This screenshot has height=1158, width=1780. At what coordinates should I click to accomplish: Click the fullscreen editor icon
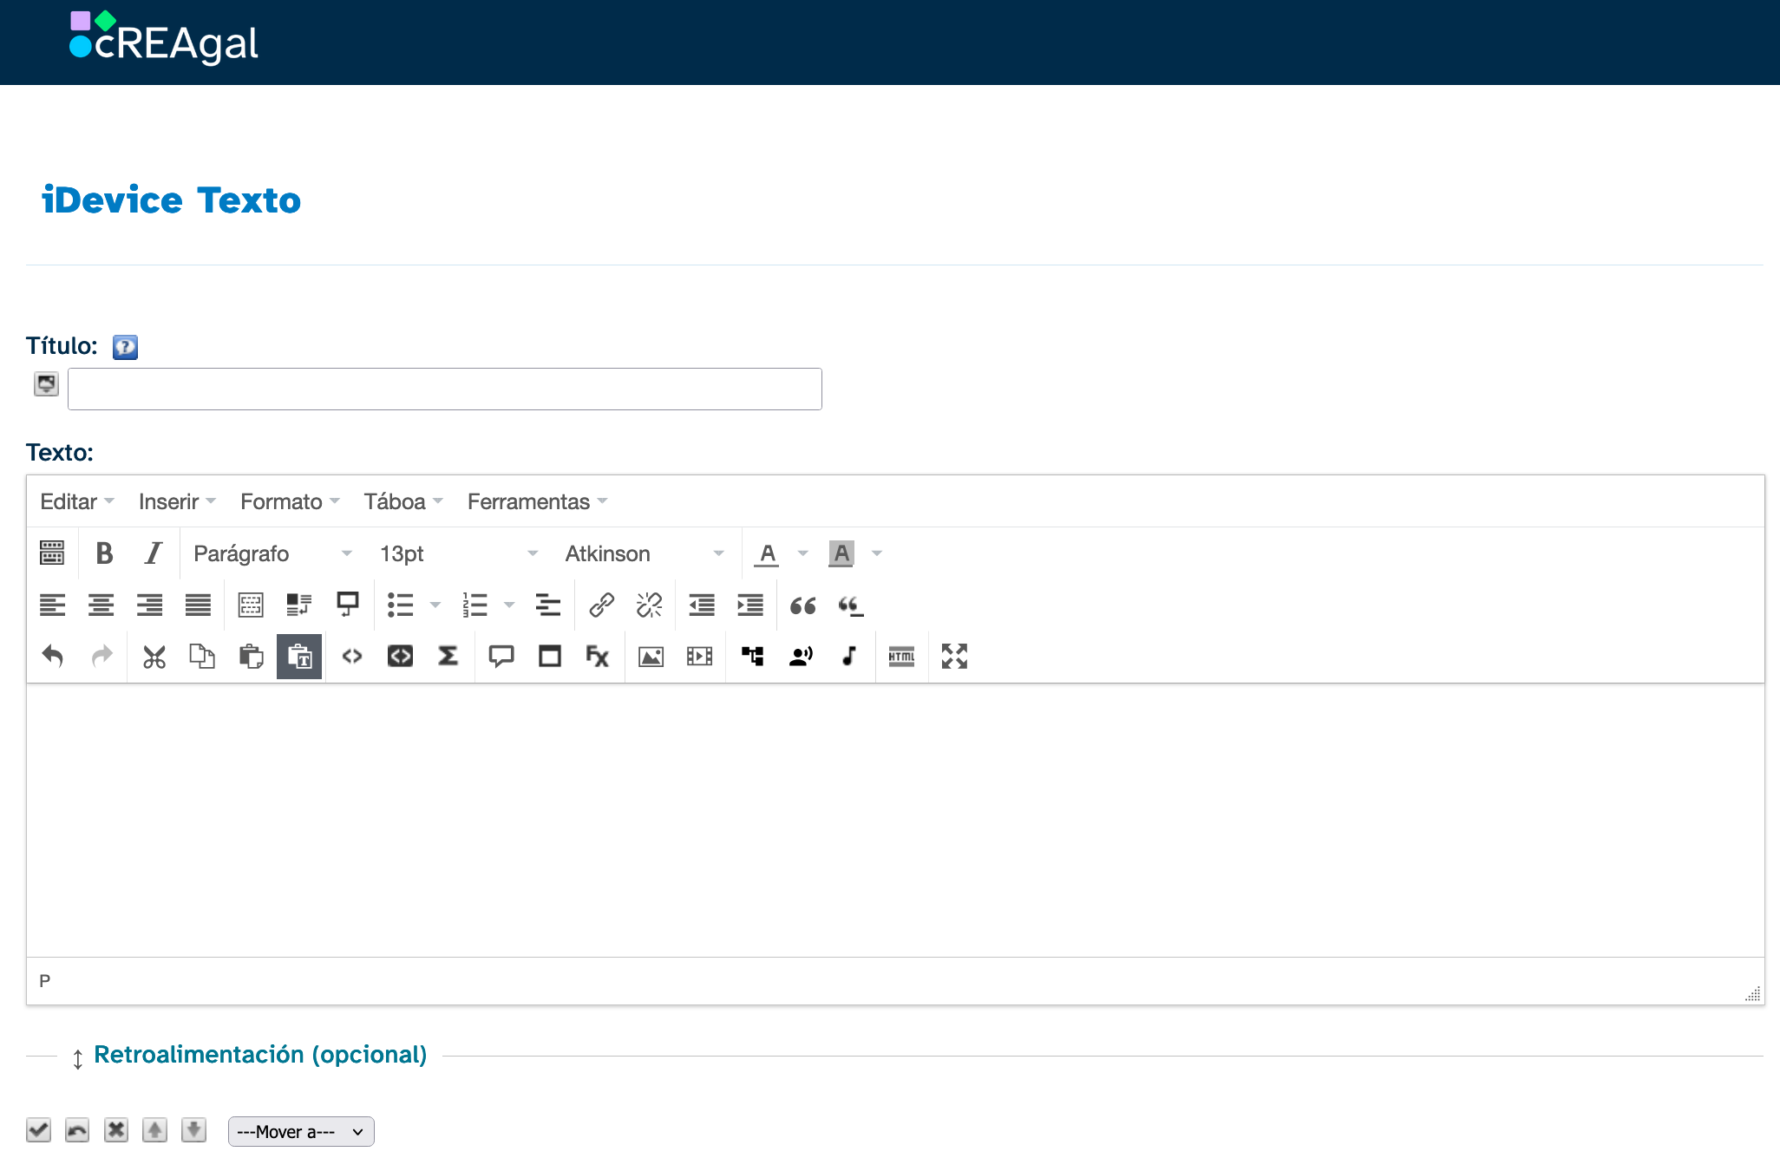pyautogui.click(x=954, y=657)
